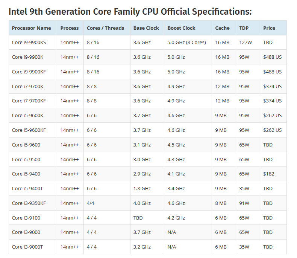The width and height of the screenshot is (297, 258).
Task: Click the Process column header
Action: (70, 28)
